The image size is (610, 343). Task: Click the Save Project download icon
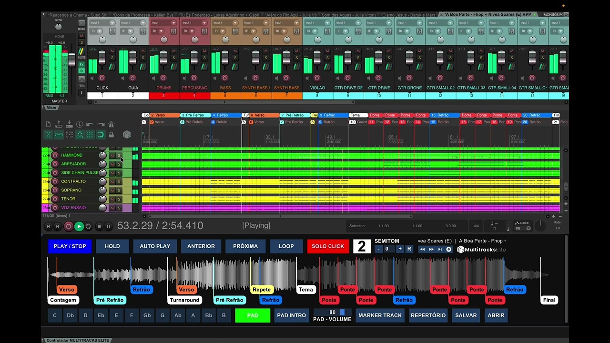click(70, 124)
